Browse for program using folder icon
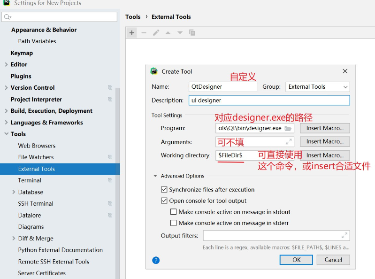This screenshot has width=375, height=279. [288, 129]
